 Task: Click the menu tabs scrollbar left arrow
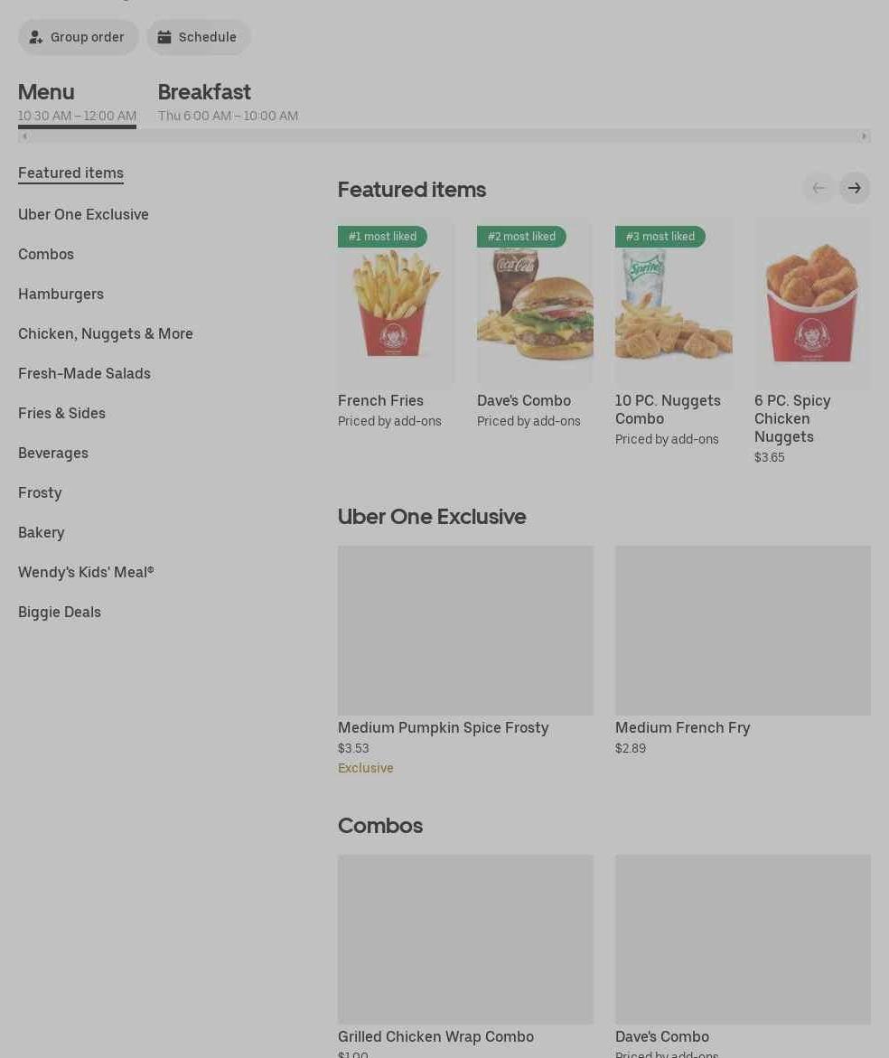[x=24, y=136]
